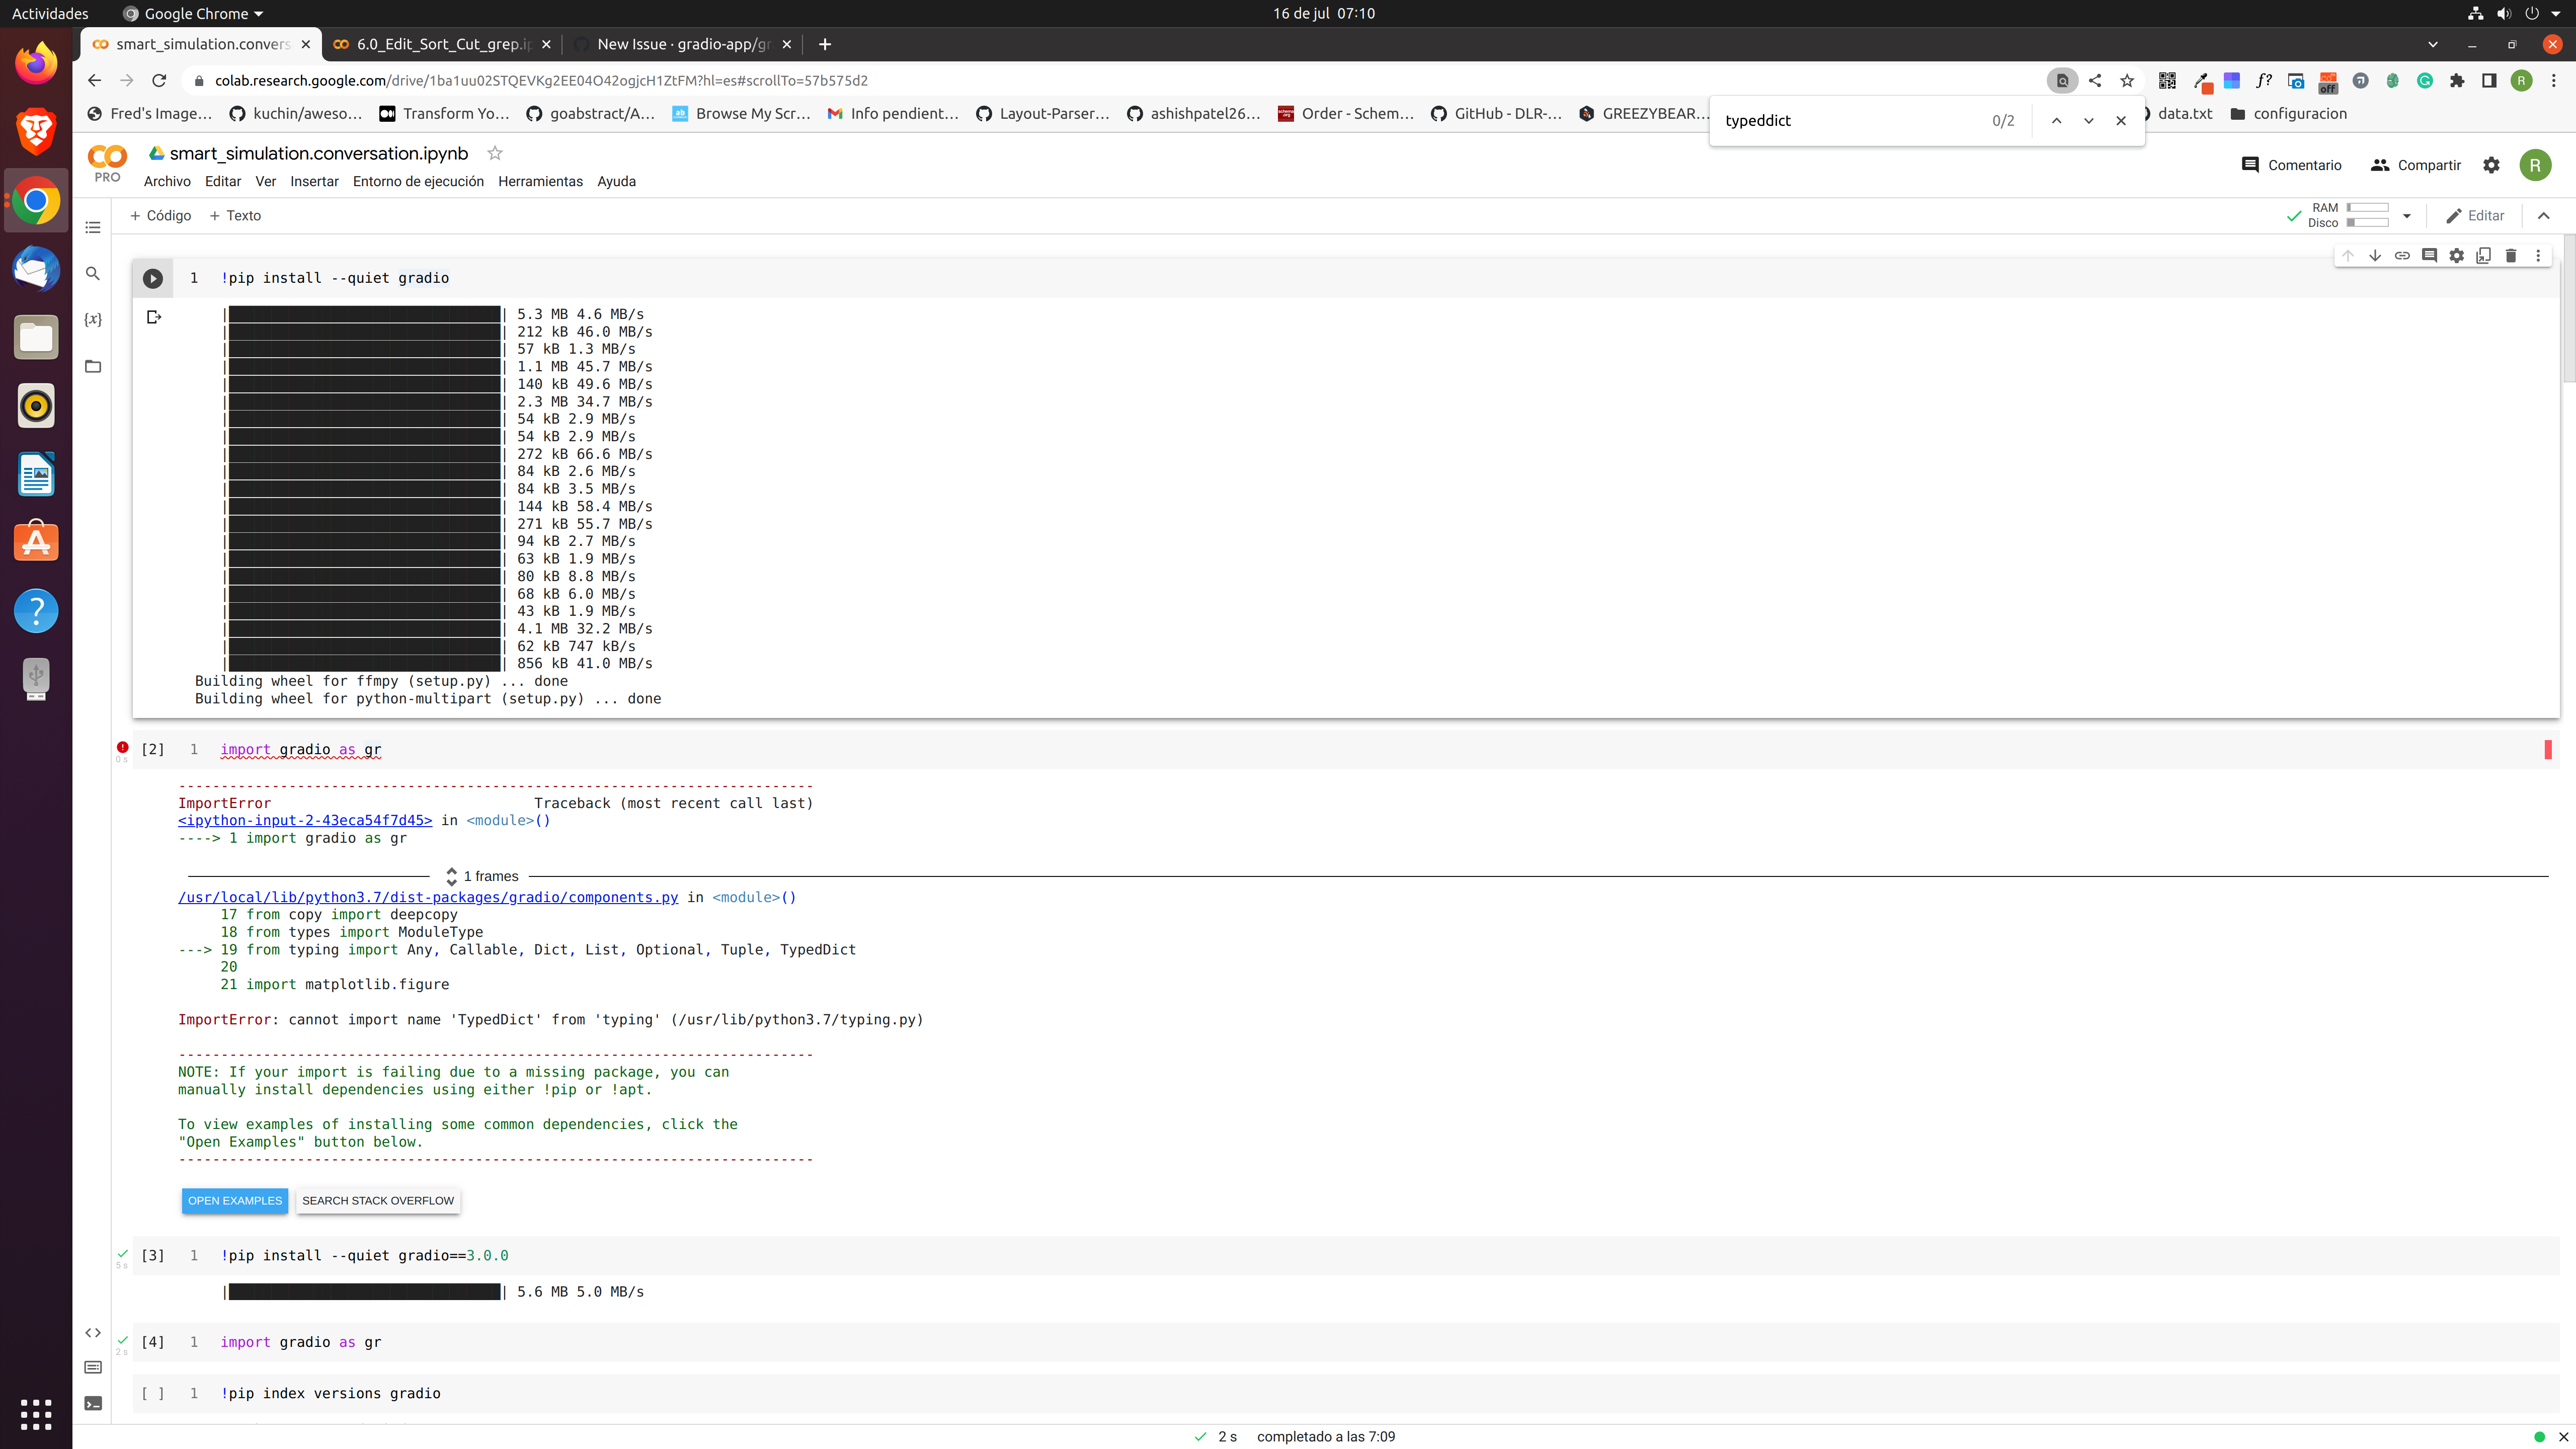Open more cell actions menu
The width and height of the screenshot is (2576, 1449).
(2538, 256)
